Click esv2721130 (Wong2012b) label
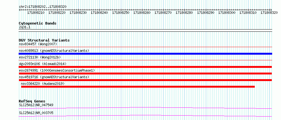This screenshot has height=120, width=281. 40,57
